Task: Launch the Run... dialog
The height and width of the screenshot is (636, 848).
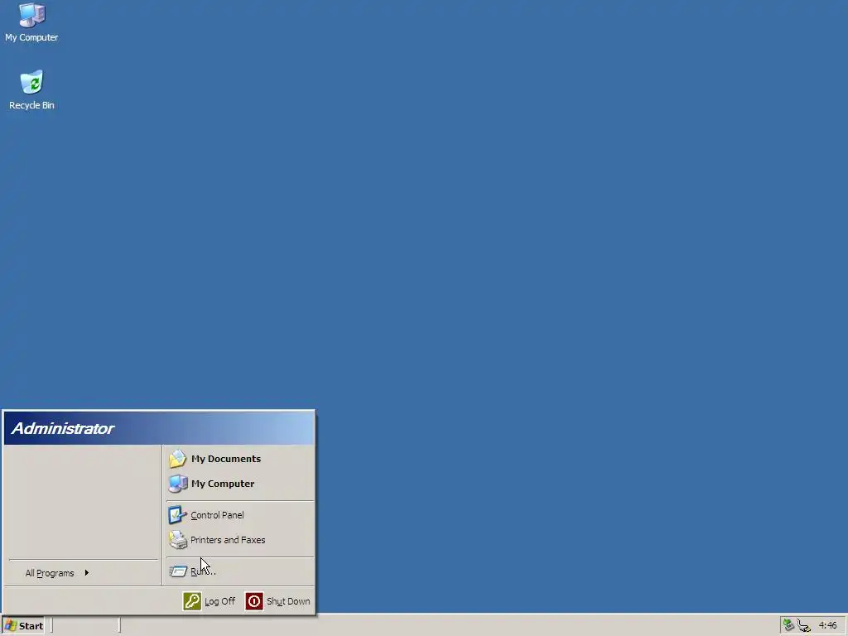Action: 239,571
